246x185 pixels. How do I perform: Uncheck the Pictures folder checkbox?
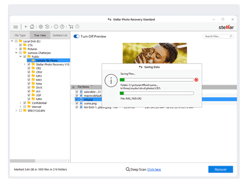(x=20, y=49)
